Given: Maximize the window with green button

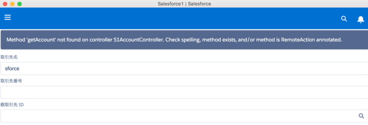Looking at the screenshot, I should point(19,4).
